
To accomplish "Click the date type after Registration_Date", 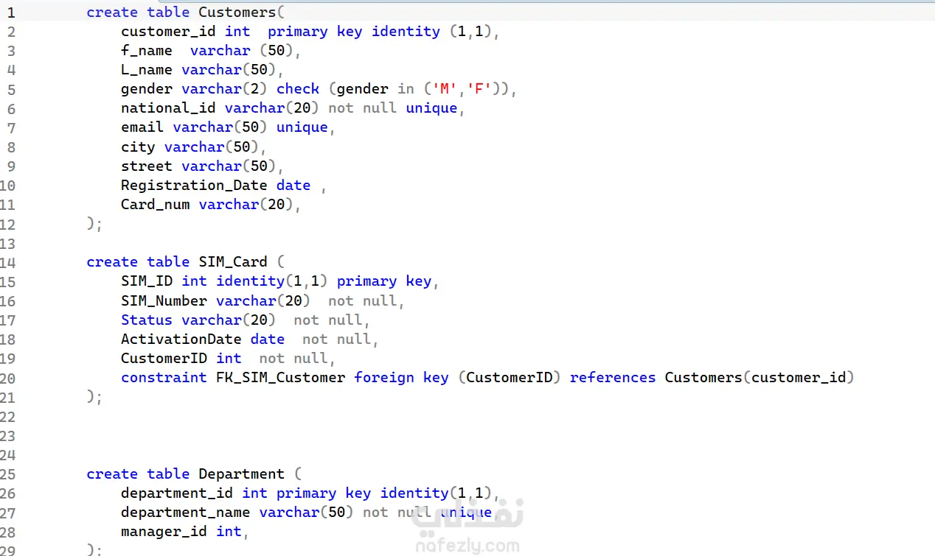I will [293, 186].
